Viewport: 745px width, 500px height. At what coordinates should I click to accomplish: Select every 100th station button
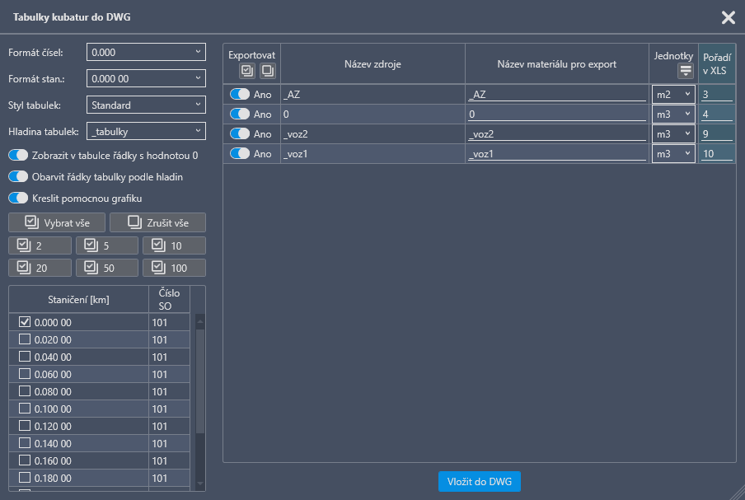coord(174,268)
